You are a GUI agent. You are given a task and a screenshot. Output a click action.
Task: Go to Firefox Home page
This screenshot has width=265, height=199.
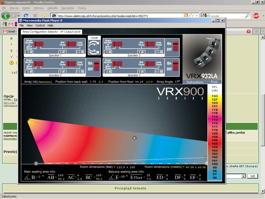tap(45, 16)
